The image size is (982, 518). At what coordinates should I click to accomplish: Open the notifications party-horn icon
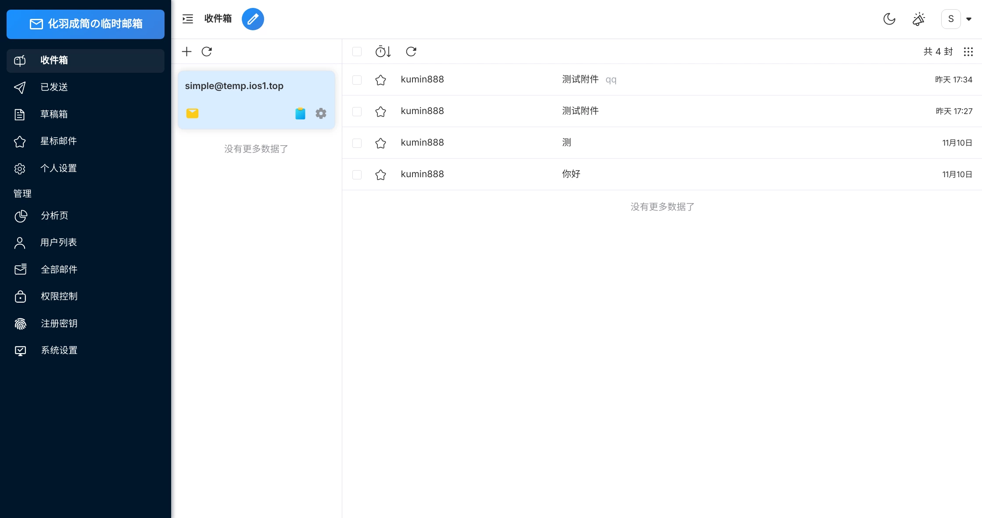[x=918, y=19]
